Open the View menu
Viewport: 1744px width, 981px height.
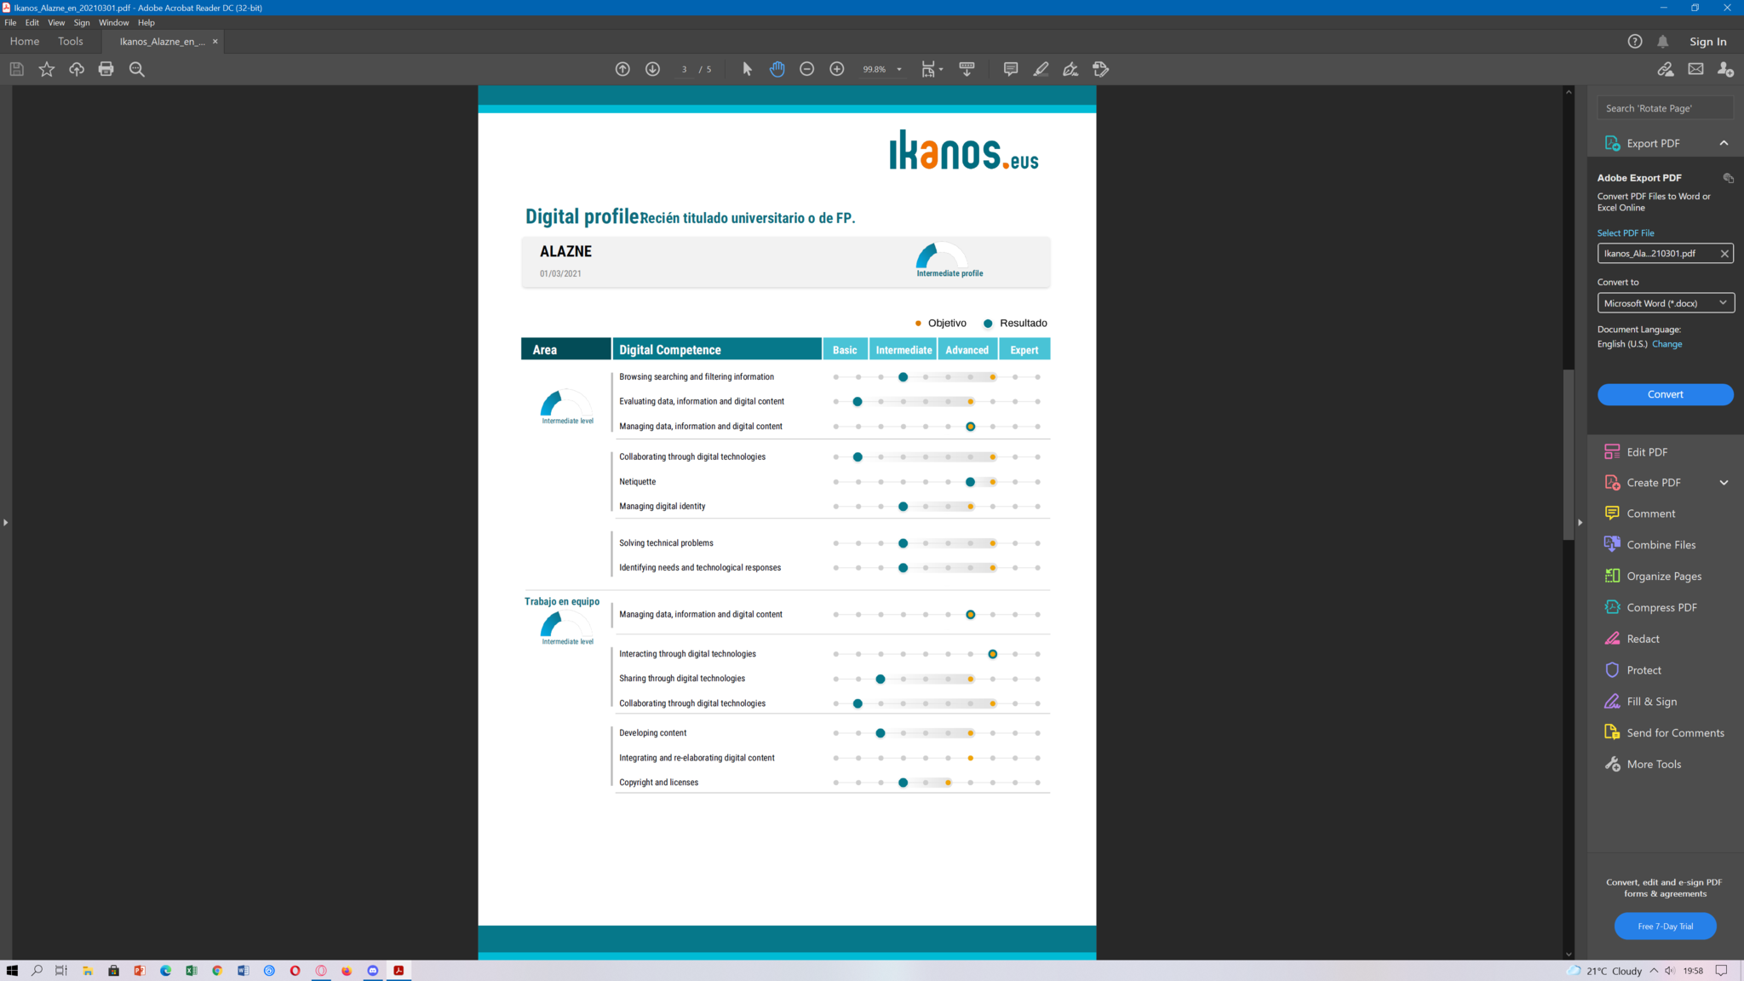click(56, 23)
